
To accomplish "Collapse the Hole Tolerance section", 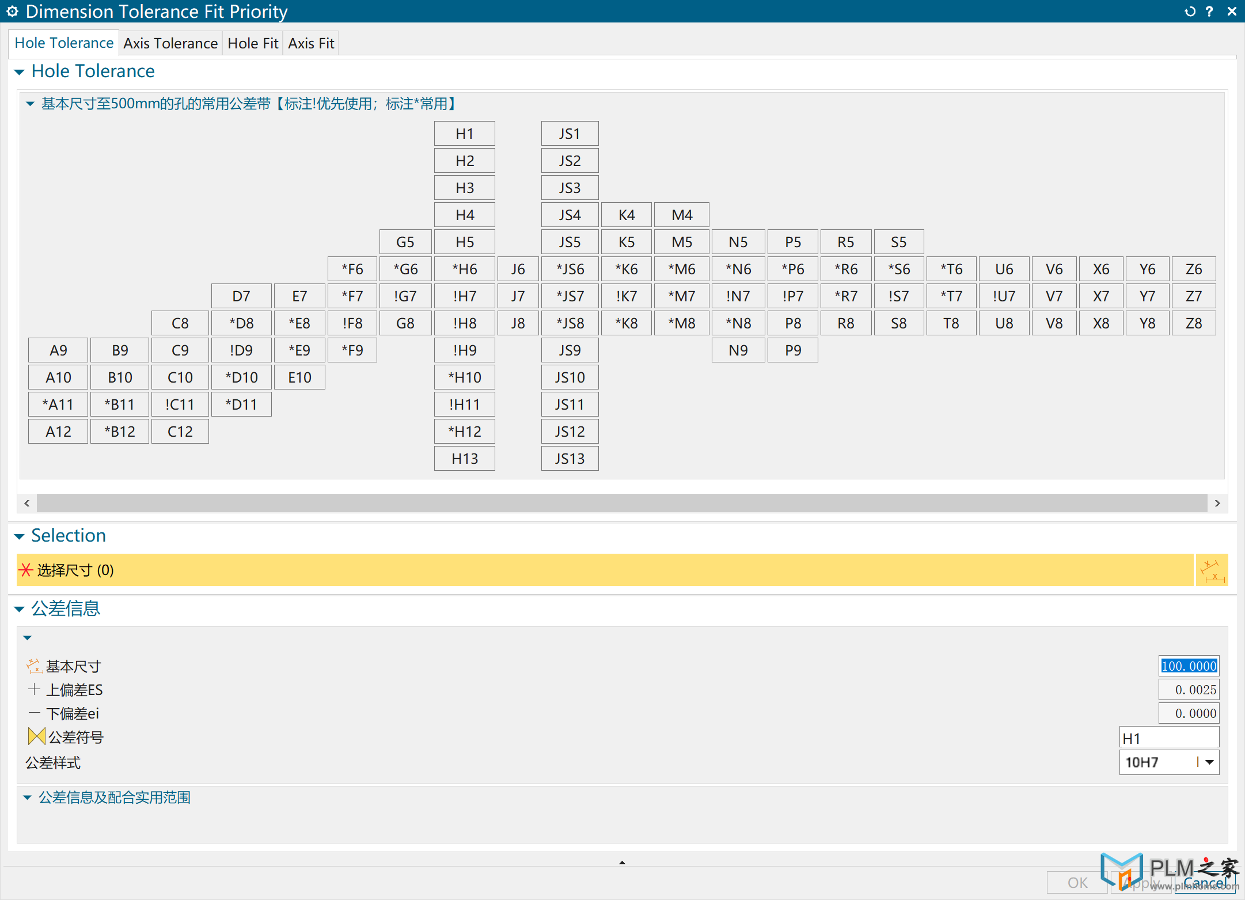I will [20, 72].
